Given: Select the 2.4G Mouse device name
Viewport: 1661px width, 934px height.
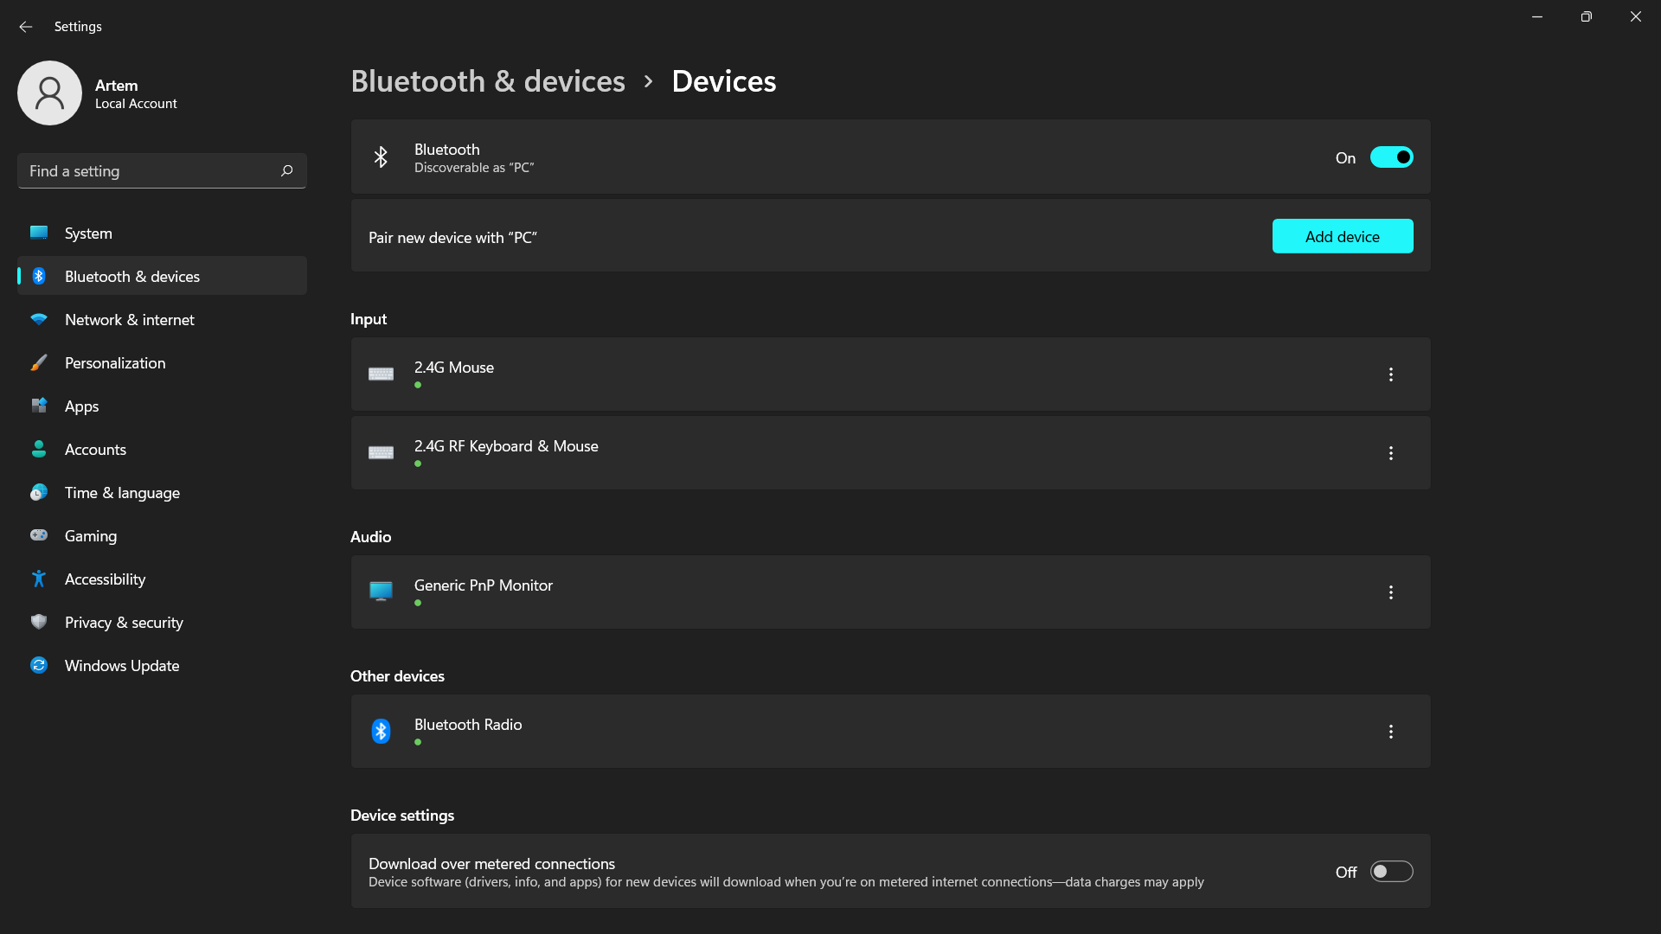Looking at the screenshot, I should tap(454, 368).
